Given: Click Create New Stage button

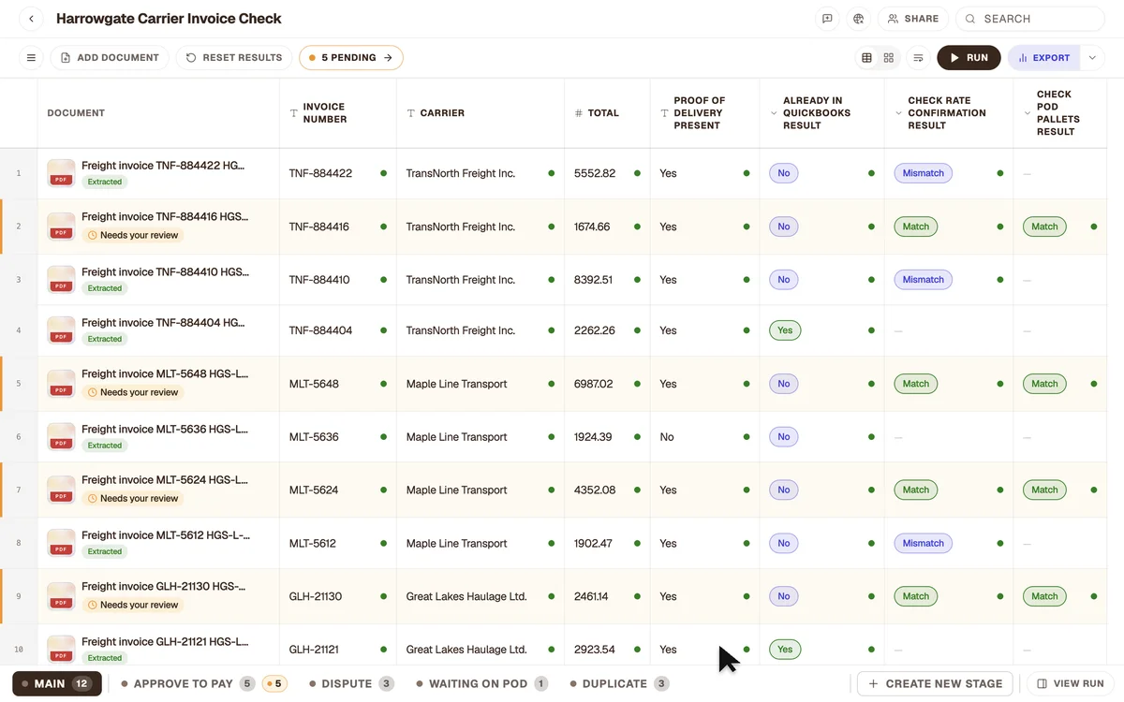Looking at the screenshot, I should [x=935, y=683].
